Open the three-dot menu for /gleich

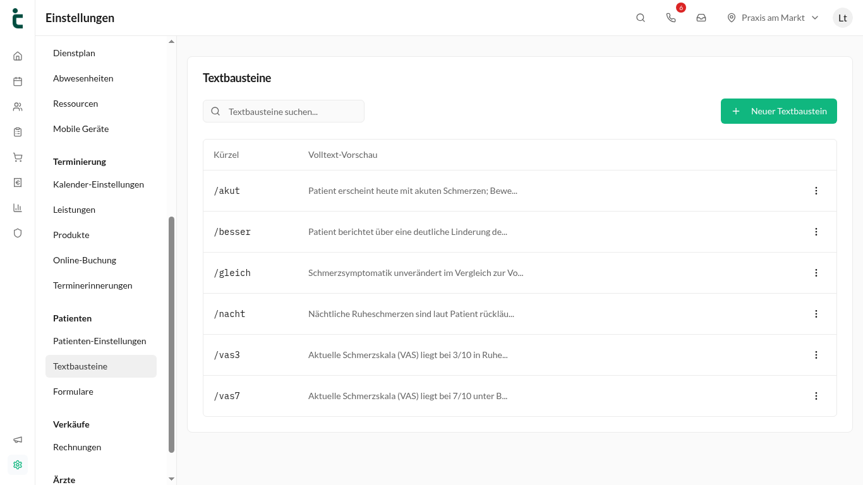click(x=816, y=273)
